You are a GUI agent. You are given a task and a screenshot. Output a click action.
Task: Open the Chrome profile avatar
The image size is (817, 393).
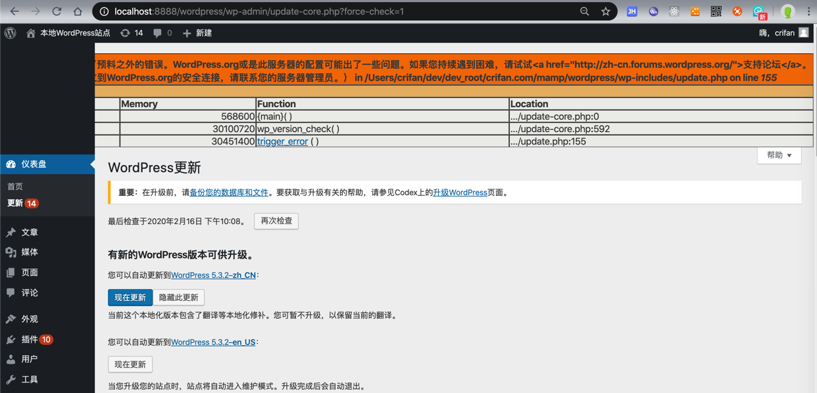(787, 11)
